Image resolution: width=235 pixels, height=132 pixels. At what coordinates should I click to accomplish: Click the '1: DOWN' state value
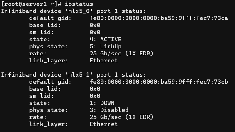pyautogui.click(x=102, y=103)
